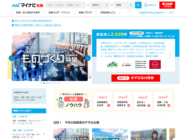The image size is (187, 140).
Task: Click the woman illustration beside ノウハウ
Action: 86,103
